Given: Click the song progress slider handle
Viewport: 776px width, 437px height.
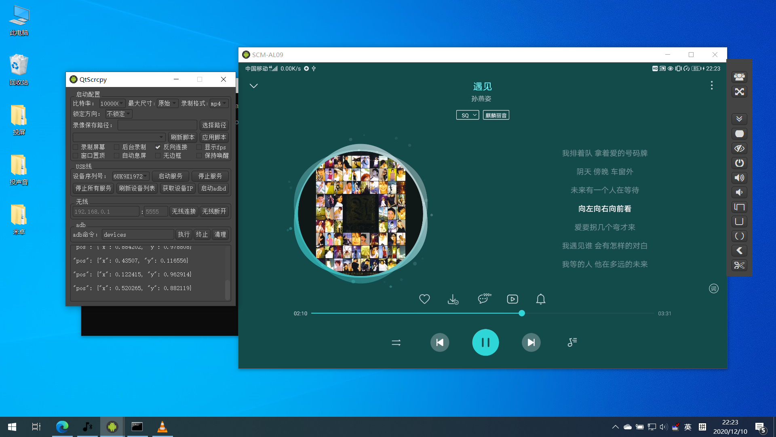Looking at the screenshot, I should [522, 313].
